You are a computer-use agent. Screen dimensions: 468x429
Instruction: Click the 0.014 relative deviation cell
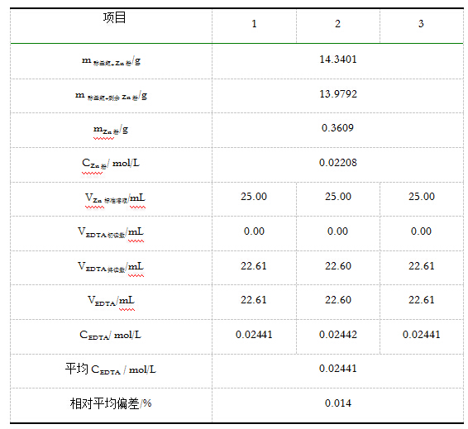[338, 406]
